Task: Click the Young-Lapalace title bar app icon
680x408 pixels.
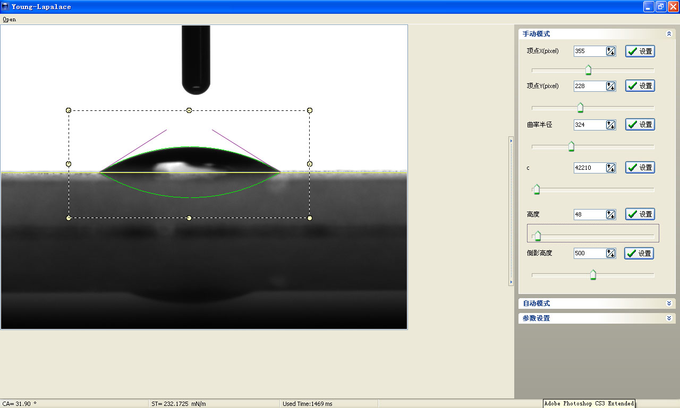Action: point(5,6)
